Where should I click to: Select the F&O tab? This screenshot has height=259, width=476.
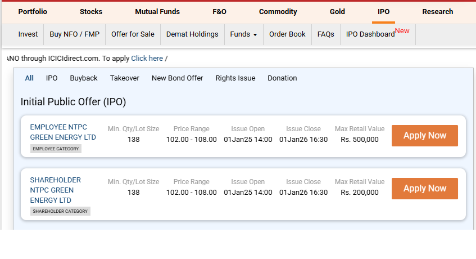click(x=220, y=12)
